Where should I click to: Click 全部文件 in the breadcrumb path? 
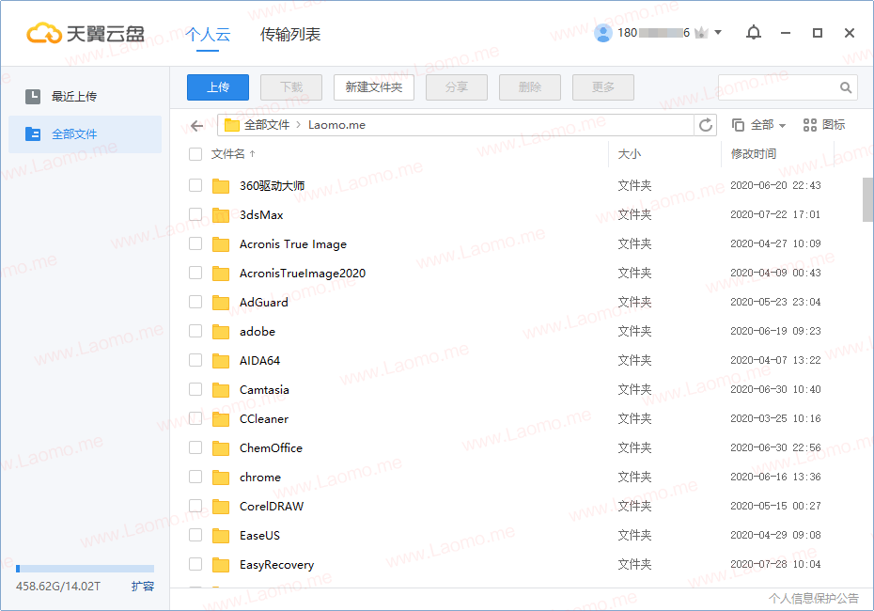[267, 125]
